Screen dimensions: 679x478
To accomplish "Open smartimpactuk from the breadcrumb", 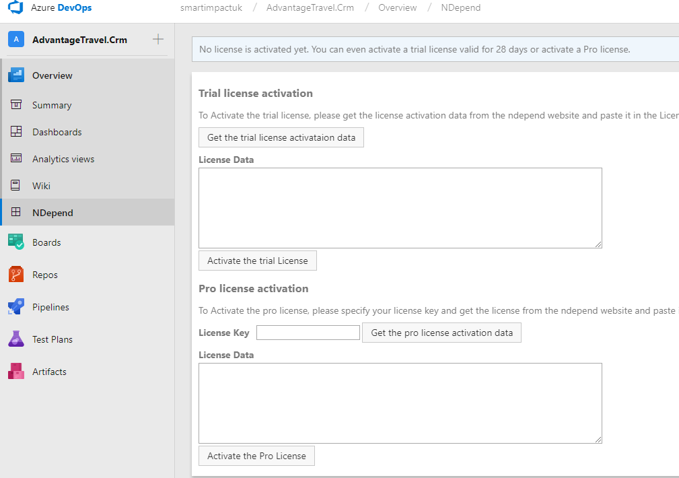I will tap(211, 7).
